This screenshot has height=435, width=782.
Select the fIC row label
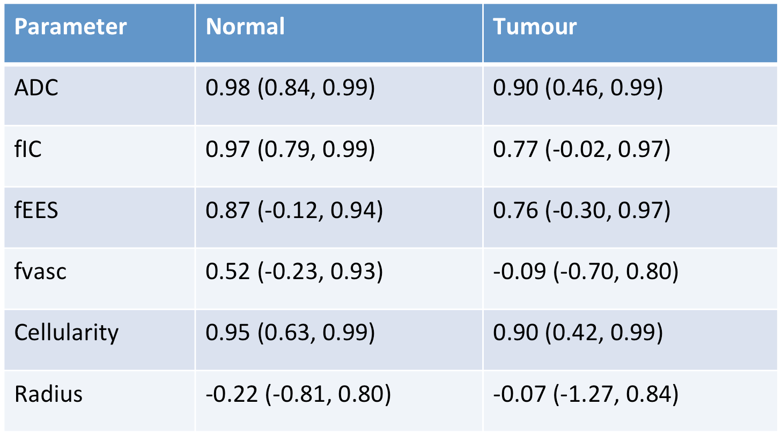(x=28, y=149)
